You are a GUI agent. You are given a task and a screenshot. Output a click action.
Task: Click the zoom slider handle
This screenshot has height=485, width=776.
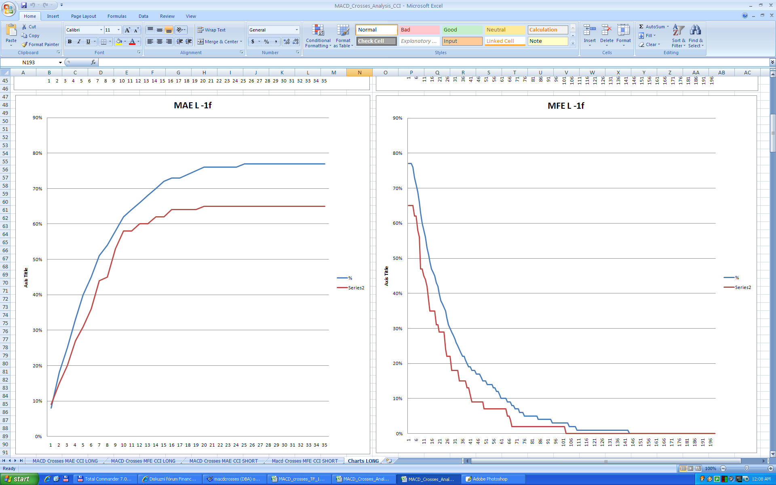click(746, 468)
